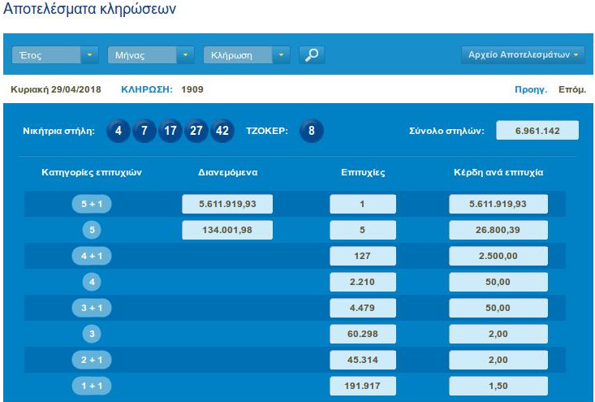Go to next draw via Επόμ.
The height and width of the screenshot is (402, 595).
(x=572, y=89)
